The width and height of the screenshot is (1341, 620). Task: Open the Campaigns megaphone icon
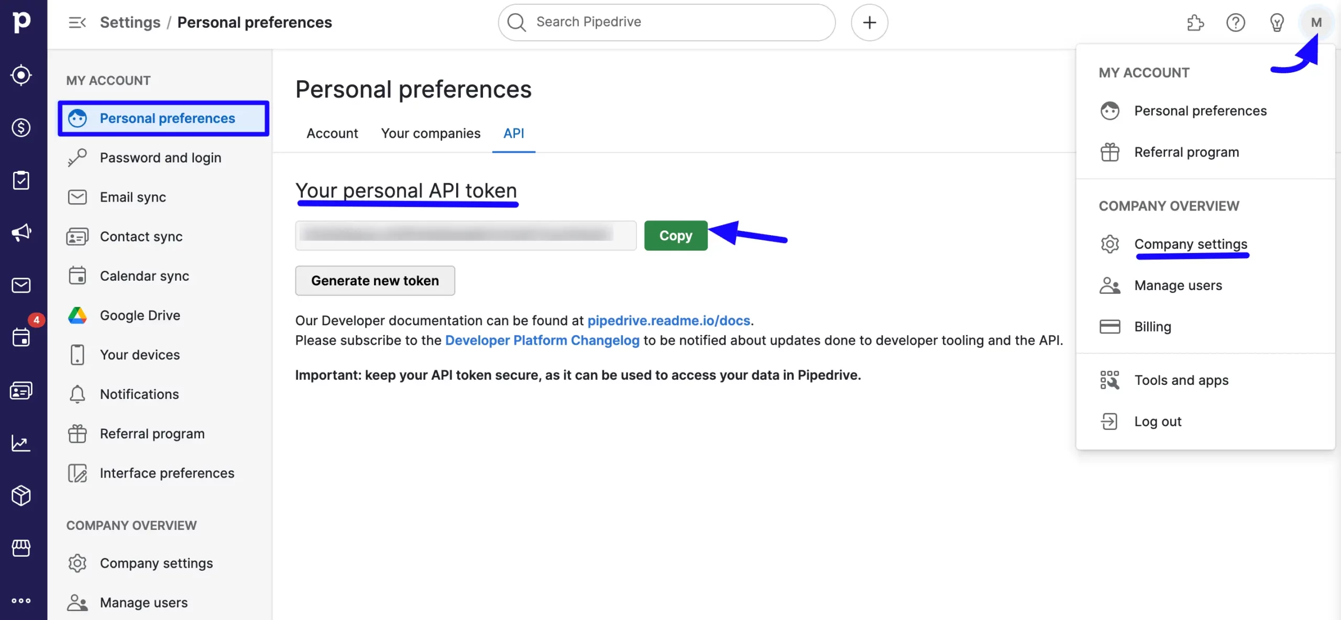click(21, 233)
